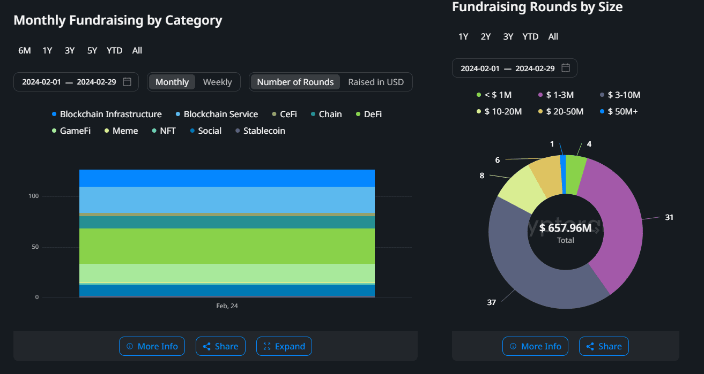Switch metric to Raised in USD
This screenshot has height=374, width=704.
click(376, 82)
